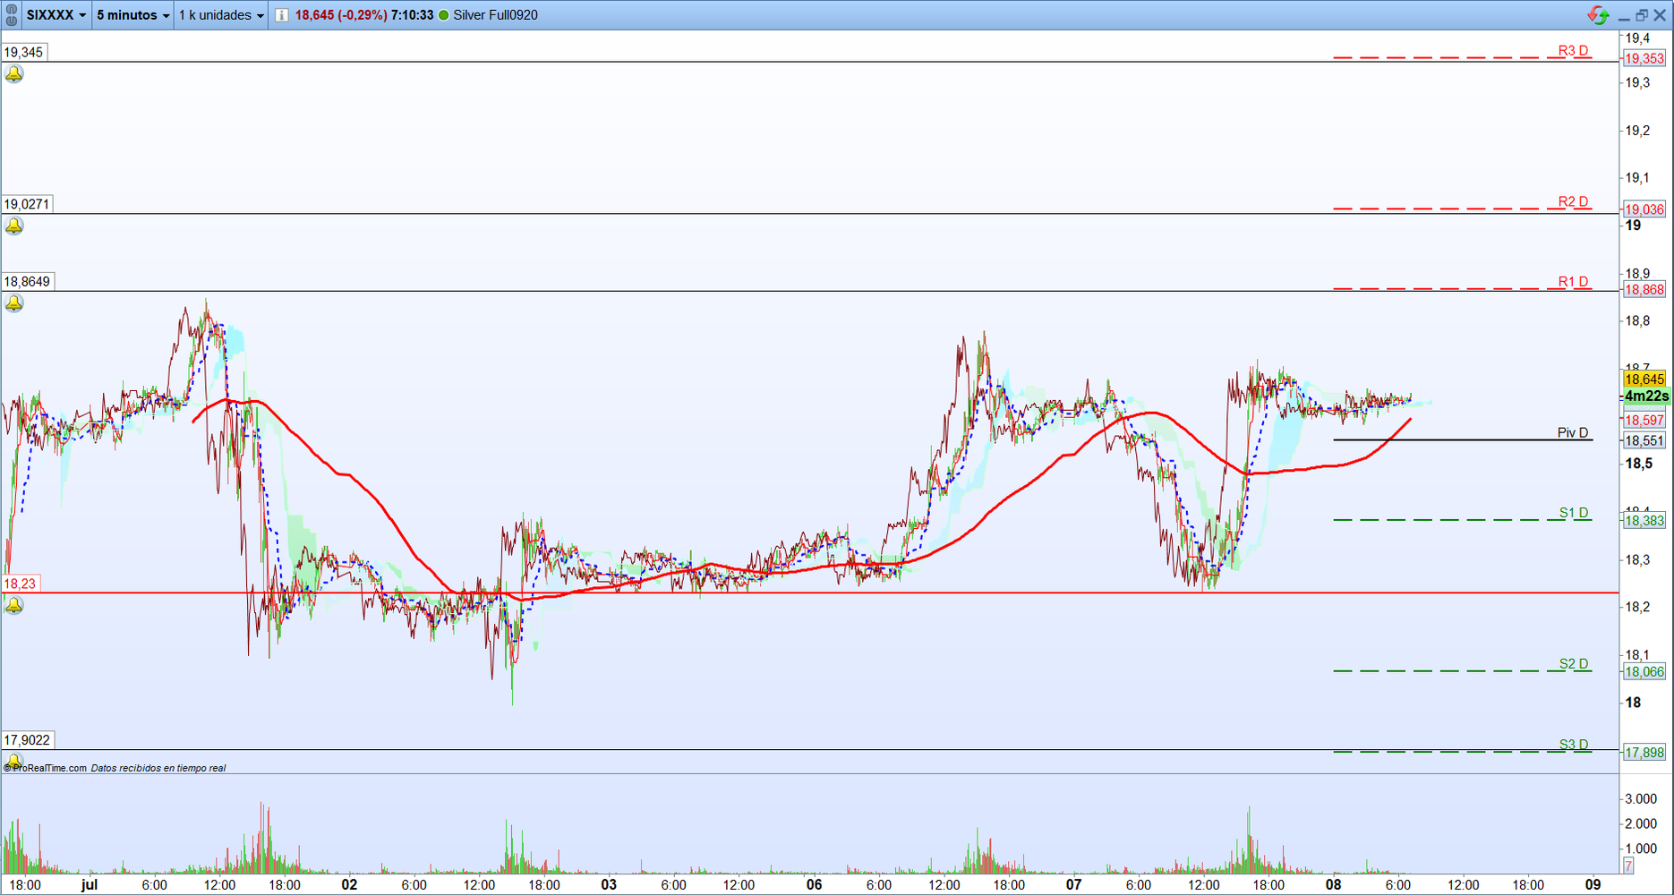
Task: Click the red 18,597 price axis tag
Action: point(1644,421)
